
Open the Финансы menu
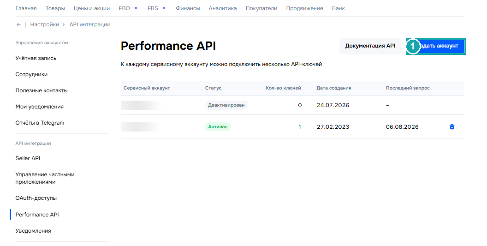coord(188,8)
